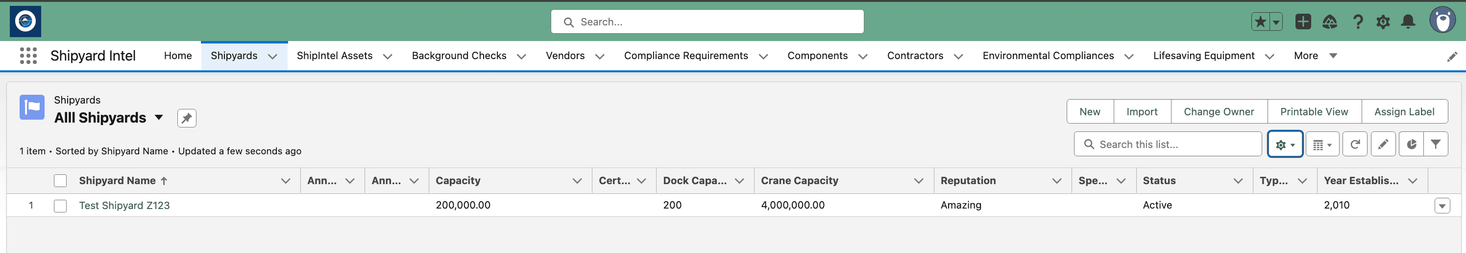Edit navigation bar with pencil icon
Viewport: 1466px width, 253px height.
[1452, 56]
